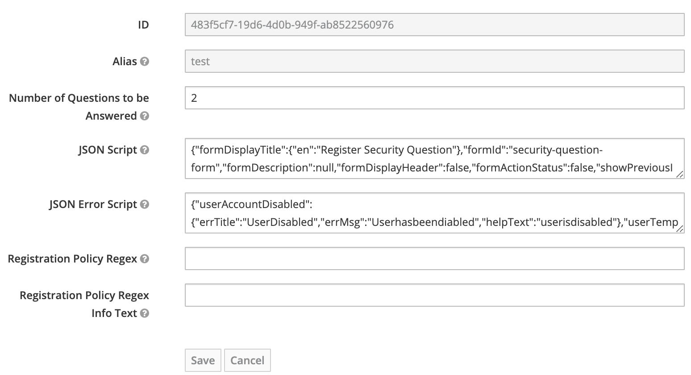691x375 pixels.
Task: Click the Registration Policy Regex label
Action: tap(72, 259)
